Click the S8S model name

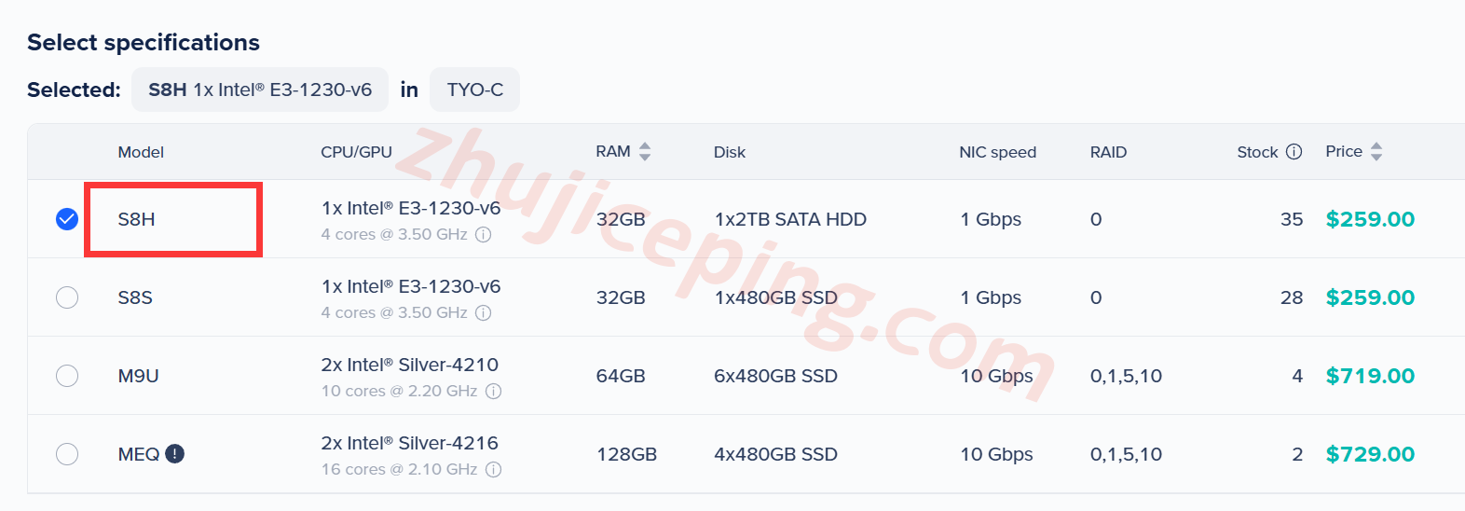click(x=135, y=297)
